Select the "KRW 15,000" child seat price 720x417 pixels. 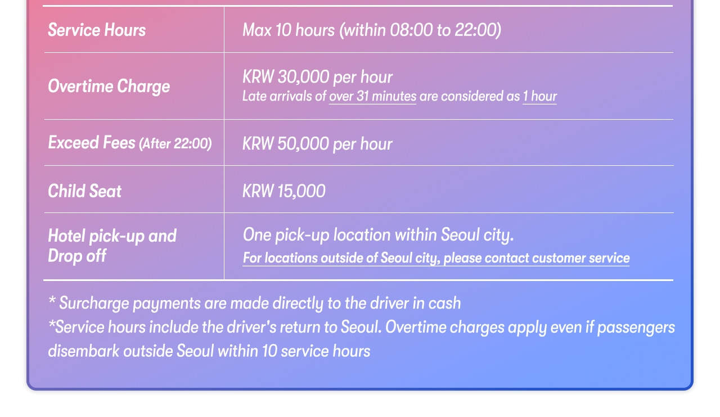pos(283,191)
